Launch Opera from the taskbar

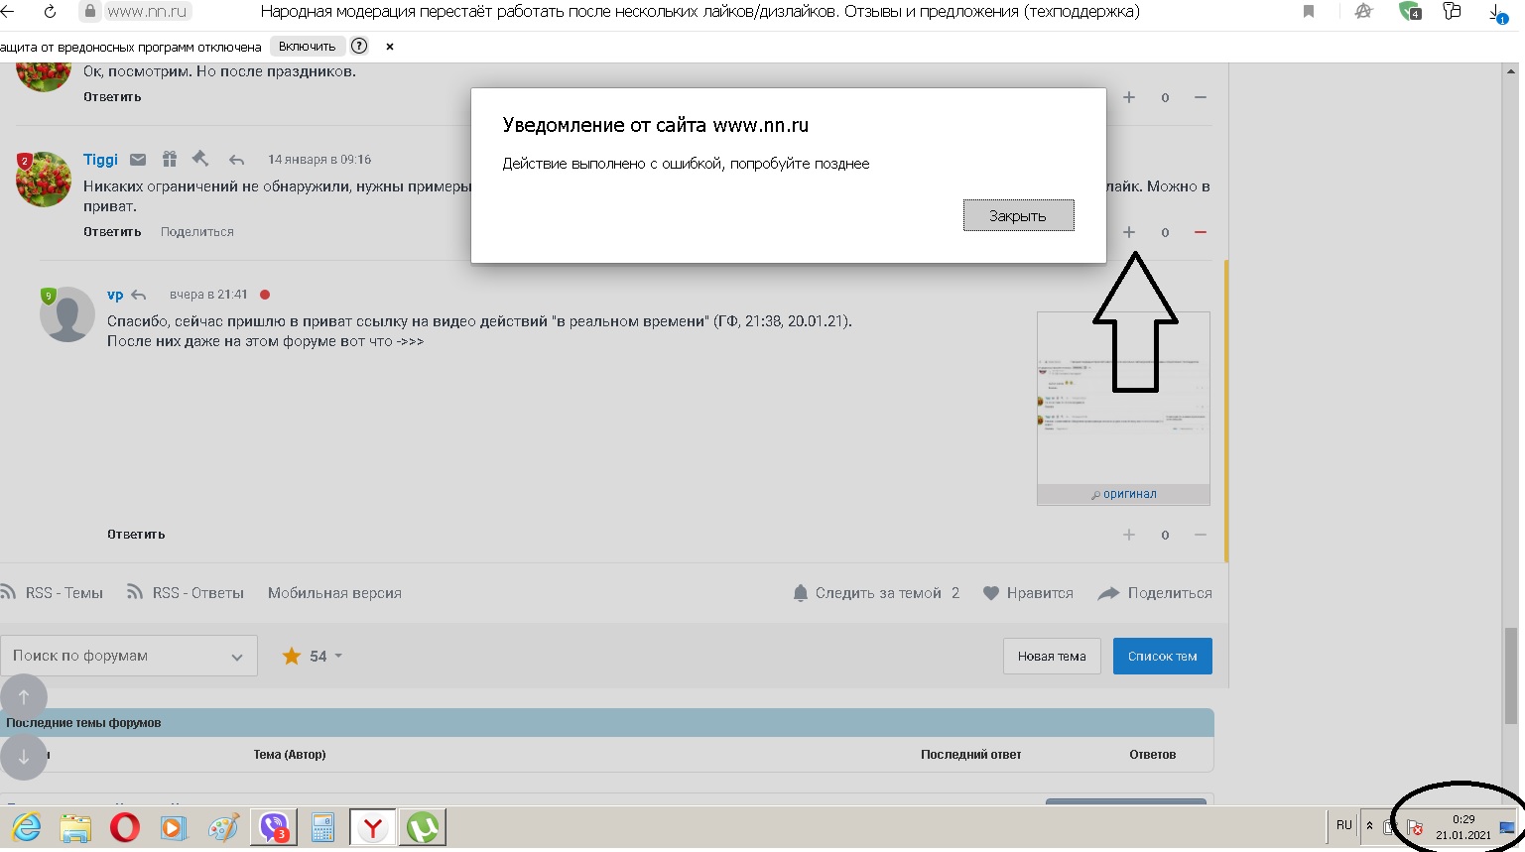(125, 827)
